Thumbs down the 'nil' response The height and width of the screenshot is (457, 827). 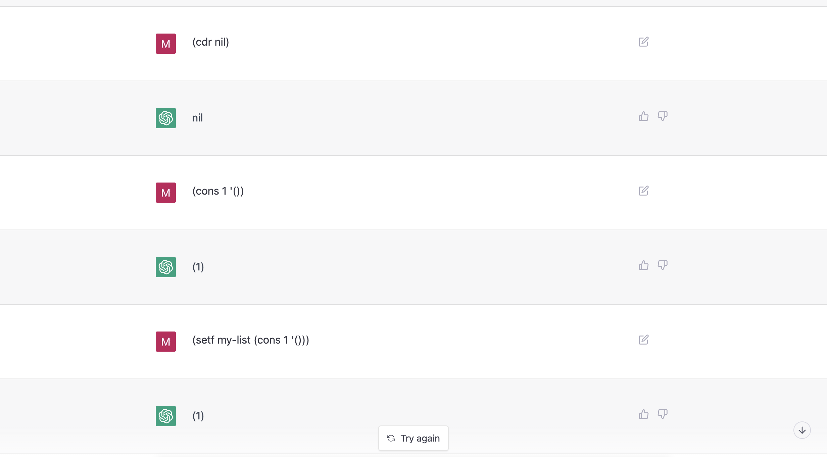(663, 116)
